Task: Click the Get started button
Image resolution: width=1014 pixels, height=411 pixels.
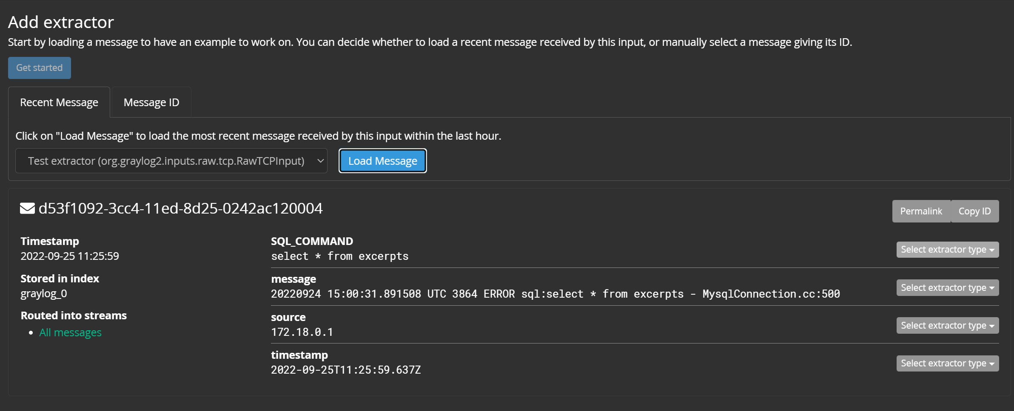Action: 40,68
